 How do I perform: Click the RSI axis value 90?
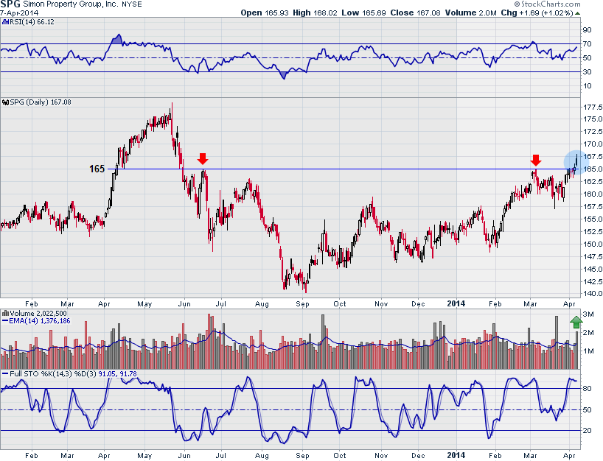[588, 30]
